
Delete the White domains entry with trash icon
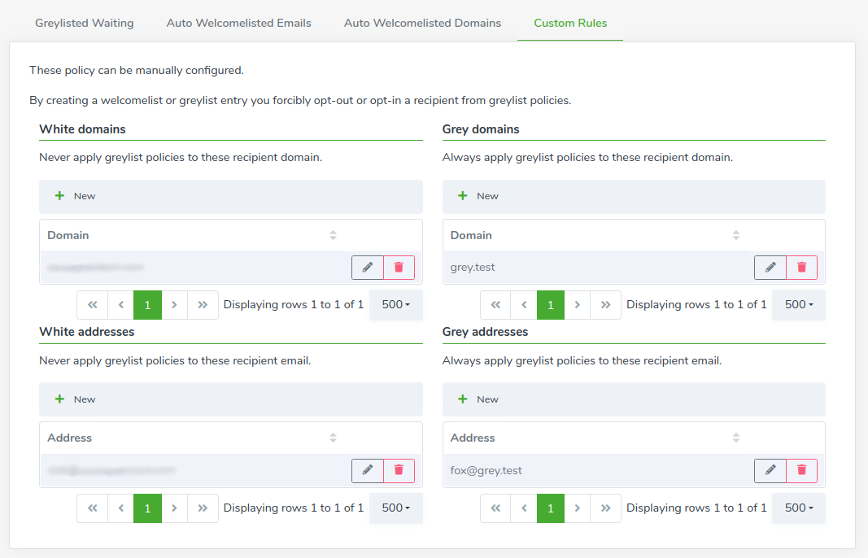(x=399, y=268)
